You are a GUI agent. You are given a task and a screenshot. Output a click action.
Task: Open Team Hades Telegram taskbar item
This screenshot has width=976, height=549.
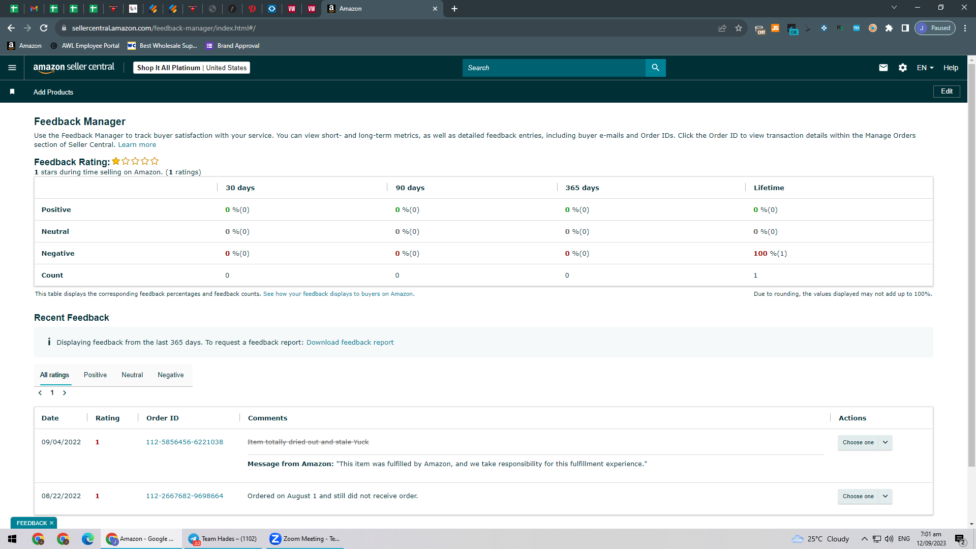pyautogui.click(x=222, y=539)
